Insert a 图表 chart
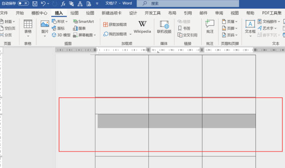 click(x=79, y=28)
